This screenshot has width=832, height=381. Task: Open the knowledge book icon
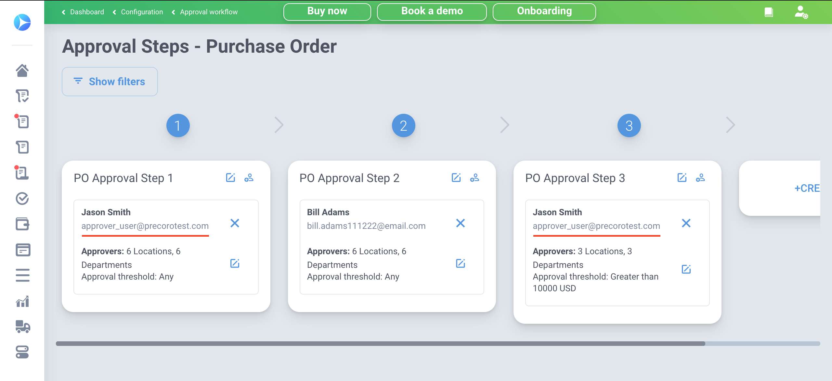coord(769,12)
